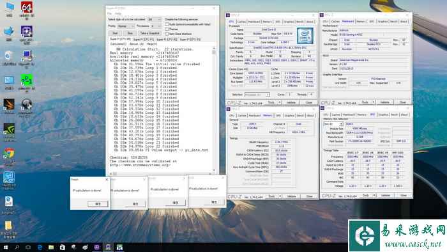Expand Tools arrow in the CPU-Z CPU window
447x252 pixels.
[x=280, y=102]
